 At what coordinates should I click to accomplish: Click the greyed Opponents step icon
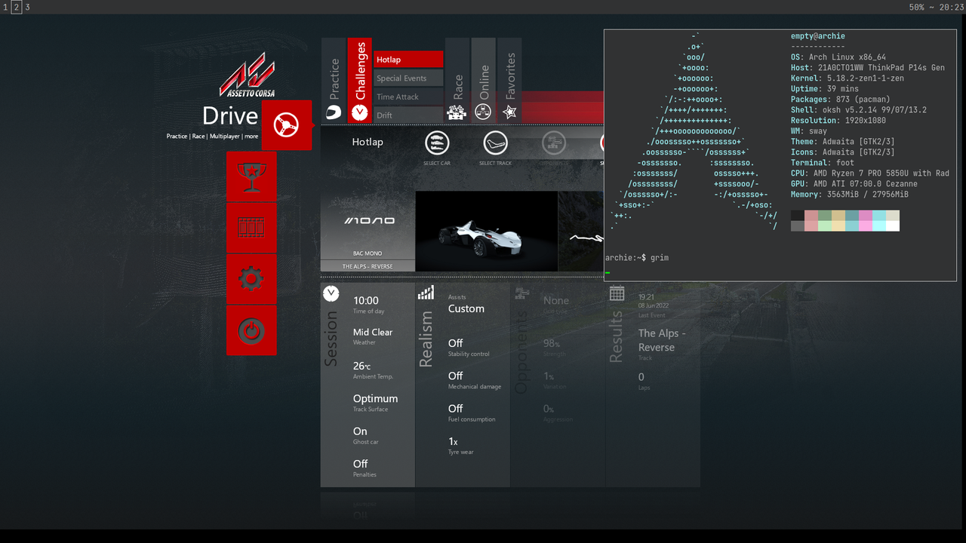click(553, 143)
